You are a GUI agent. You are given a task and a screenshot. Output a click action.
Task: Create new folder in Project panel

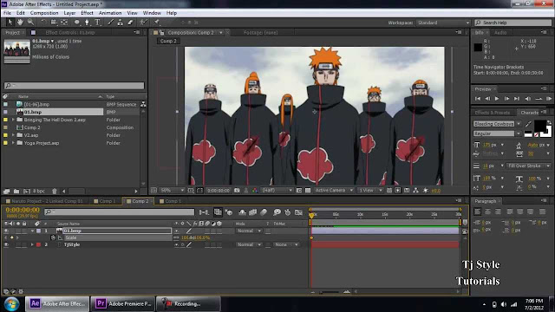click(16, 191)
